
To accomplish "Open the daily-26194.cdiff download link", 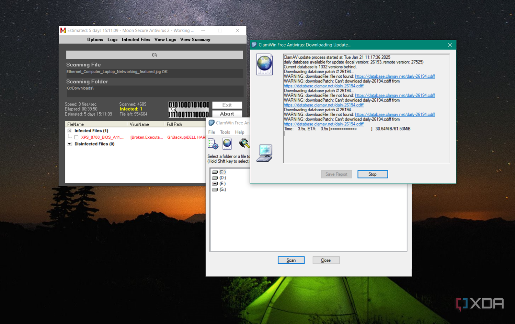I will pos(395,76).
